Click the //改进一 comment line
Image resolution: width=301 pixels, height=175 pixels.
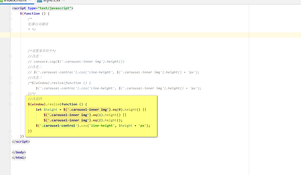point(35,56)
